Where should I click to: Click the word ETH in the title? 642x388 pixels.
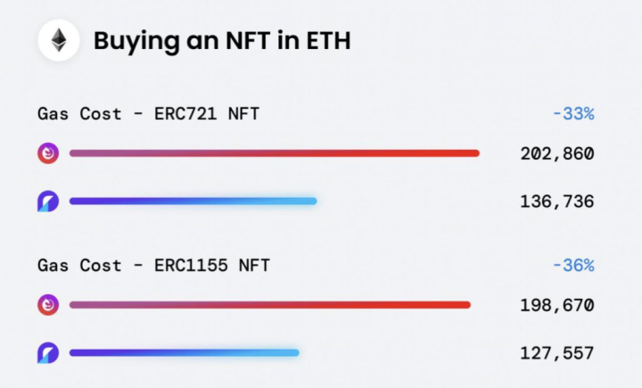(x=328, y=40)
